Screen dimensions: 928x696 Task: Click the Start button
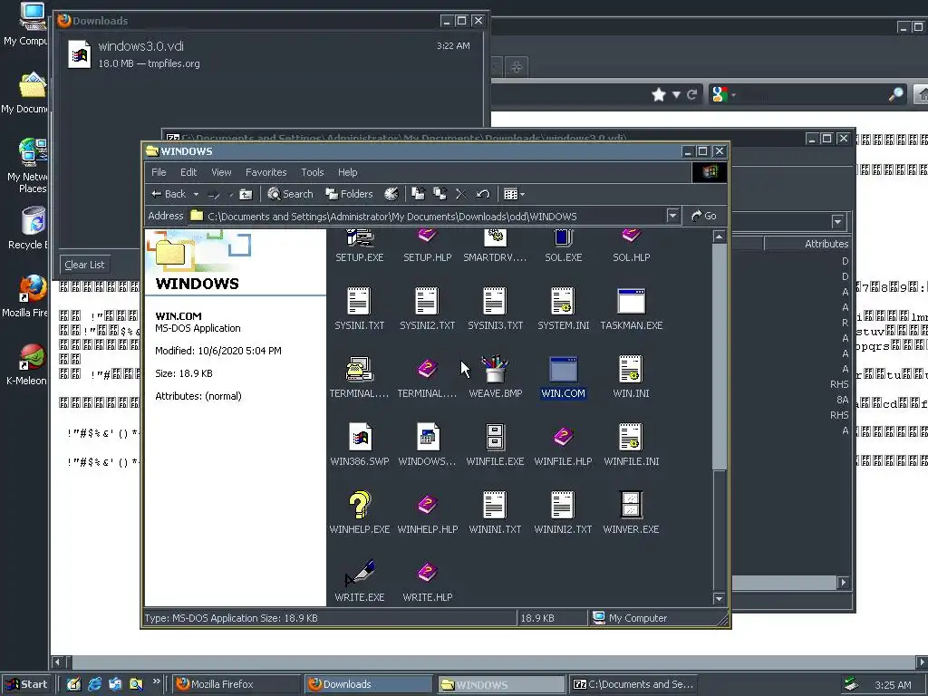pos(26,684)
